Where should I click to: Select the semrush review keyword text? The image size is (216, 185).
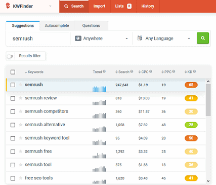tap(41, 98)
